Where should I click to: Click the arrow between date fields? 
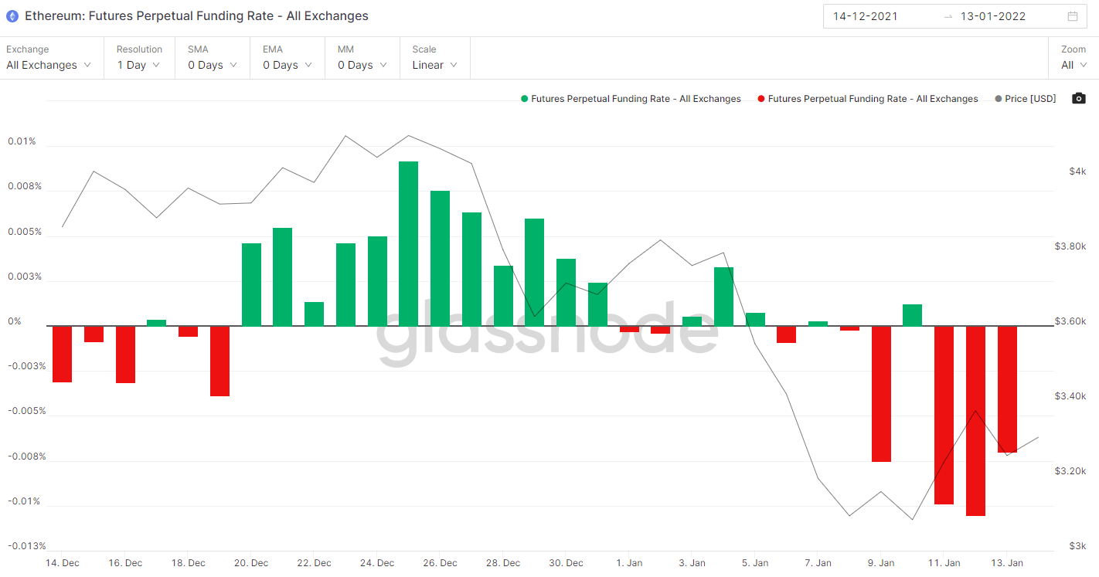(x=948, y=16)
